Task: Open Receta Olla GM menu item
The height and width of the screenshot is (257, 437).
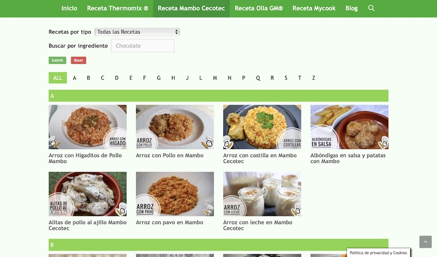Action: [x=259, y=8]
